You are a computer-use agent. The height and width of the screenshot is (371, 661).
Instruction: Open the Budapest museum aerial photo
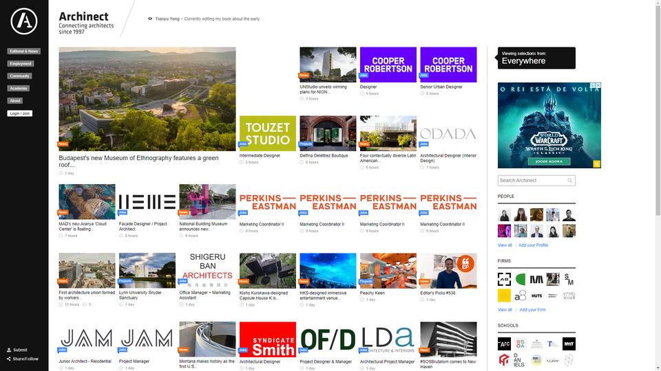point(147,99)
